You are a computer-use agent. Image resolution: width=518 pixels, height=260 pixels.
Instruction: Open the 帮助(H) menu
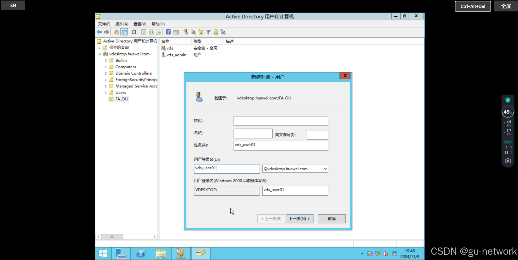point(158,24)
